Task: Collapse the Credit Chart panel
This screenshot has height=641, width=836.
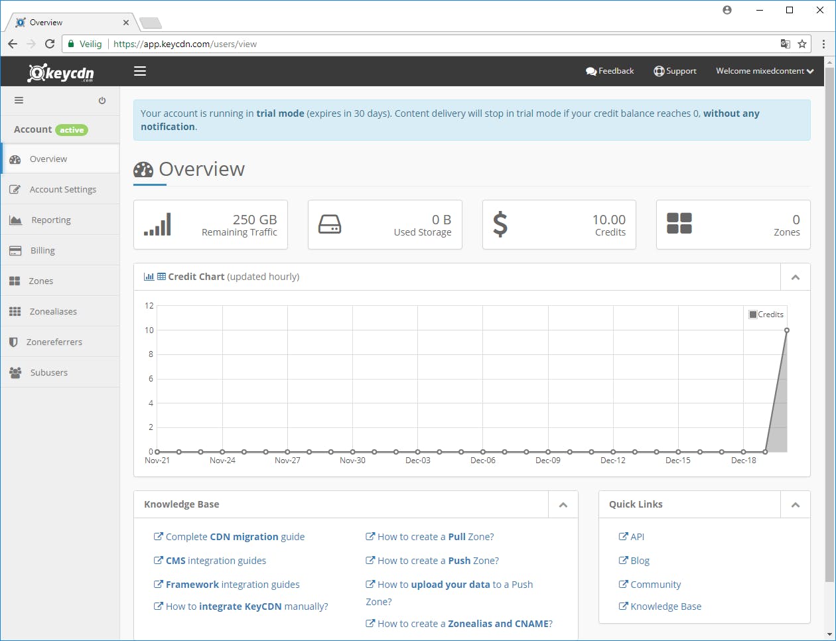Action: 795,277
